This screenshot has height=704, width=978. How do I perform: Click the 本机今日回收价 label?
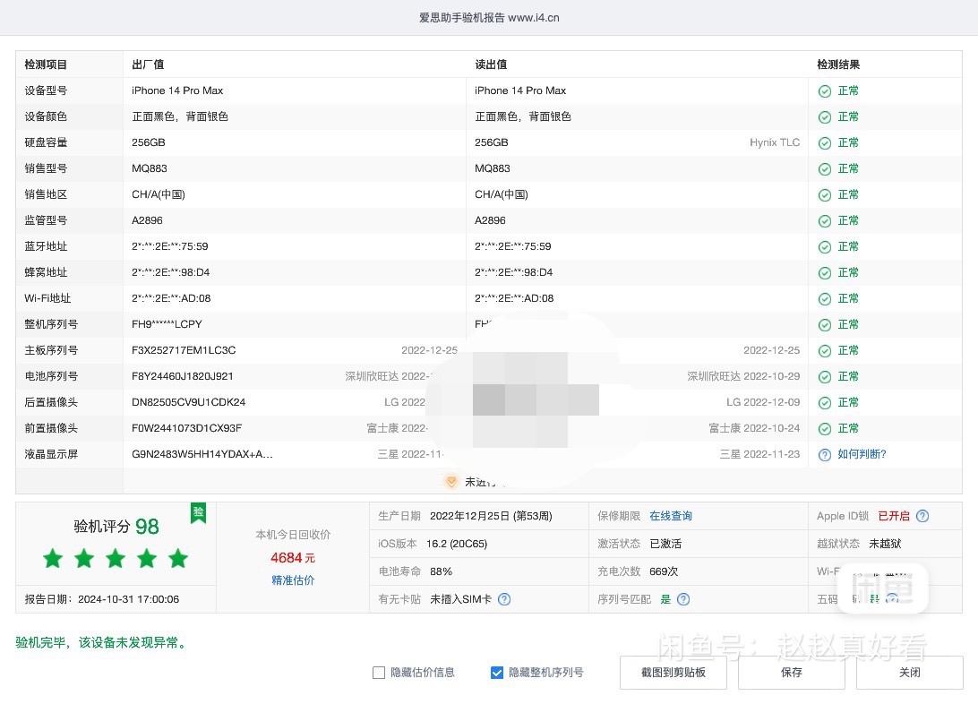point(293,535)
